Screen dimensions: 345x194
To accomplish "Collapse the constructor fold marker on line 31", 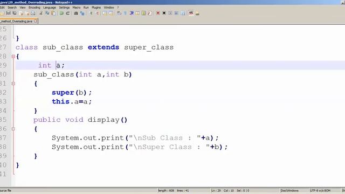I will coord(13,84).
